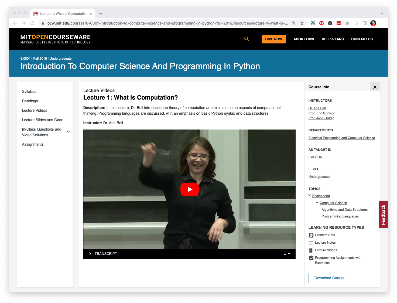This screenshot has height=303, width=397.
Task: Expand In-Class Questions and Video Solutions
Action: (x=69, y=132)
